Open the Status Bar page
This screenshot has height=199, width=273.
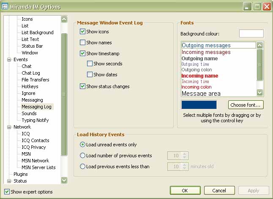pos(32,46)
